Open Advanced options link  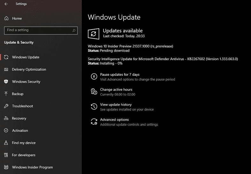click(x=114, y=120)
